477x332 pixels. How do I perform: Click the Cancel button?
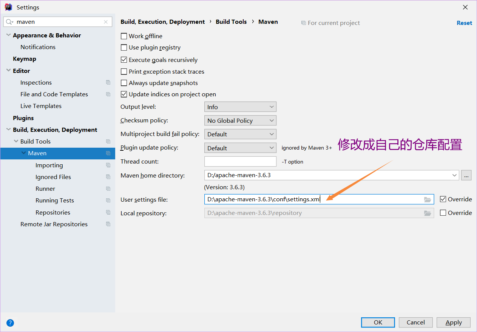pyautogui.click(x=415, y=322)
